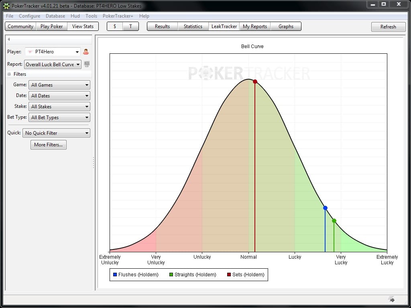Open the Game filter set to All Games
The width and height of the screenshot is (411, 308).
click(x=59, y=85)
